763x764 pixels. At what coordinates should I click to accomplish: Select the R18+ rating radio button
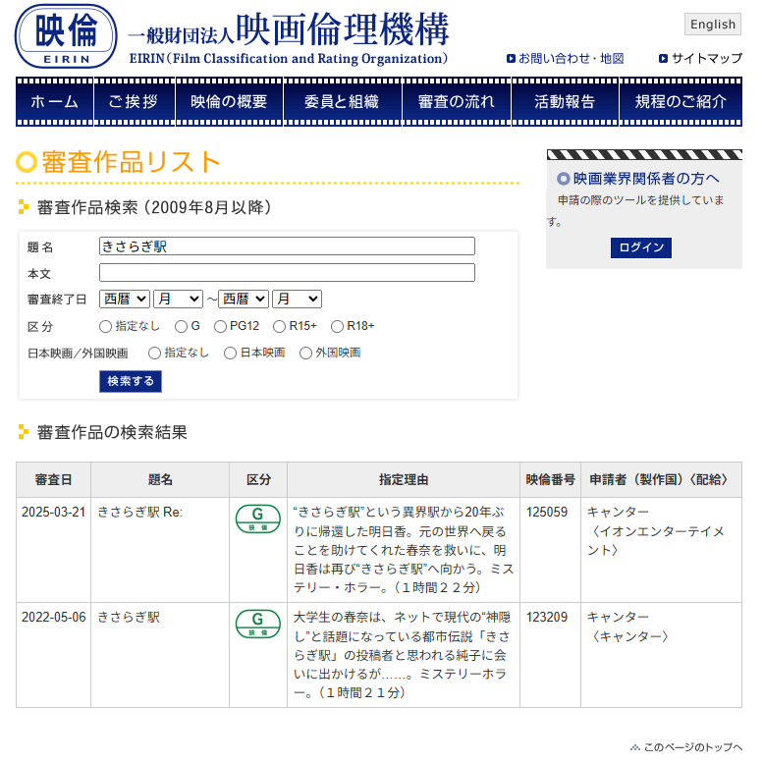point(337,326)
